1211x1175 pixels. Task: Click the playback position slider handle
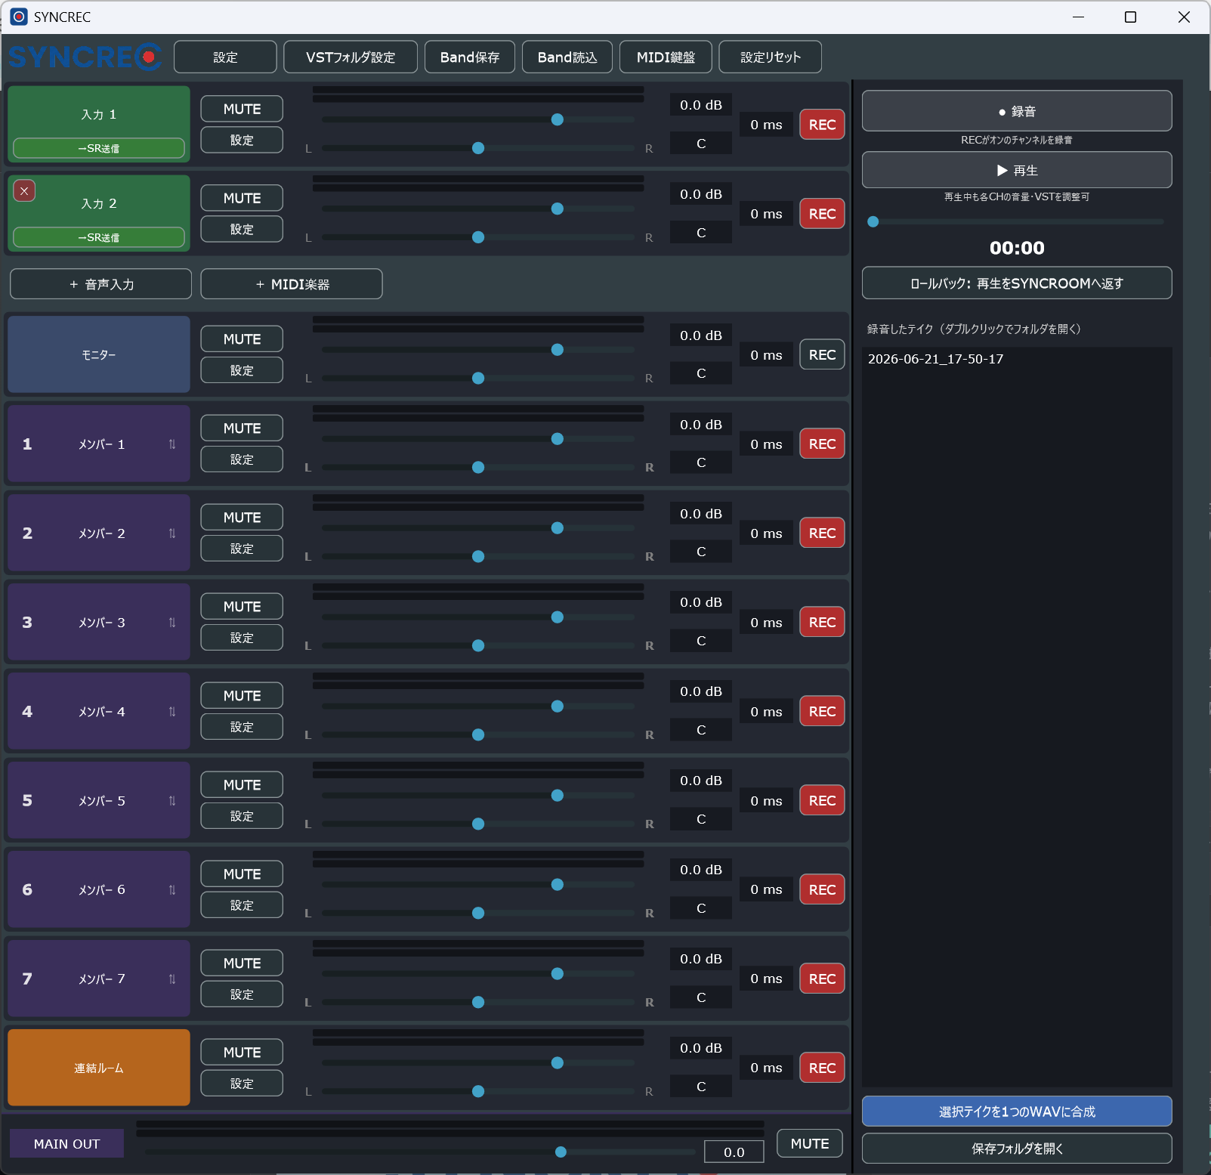pyautogui.click(x=873, y=221)
